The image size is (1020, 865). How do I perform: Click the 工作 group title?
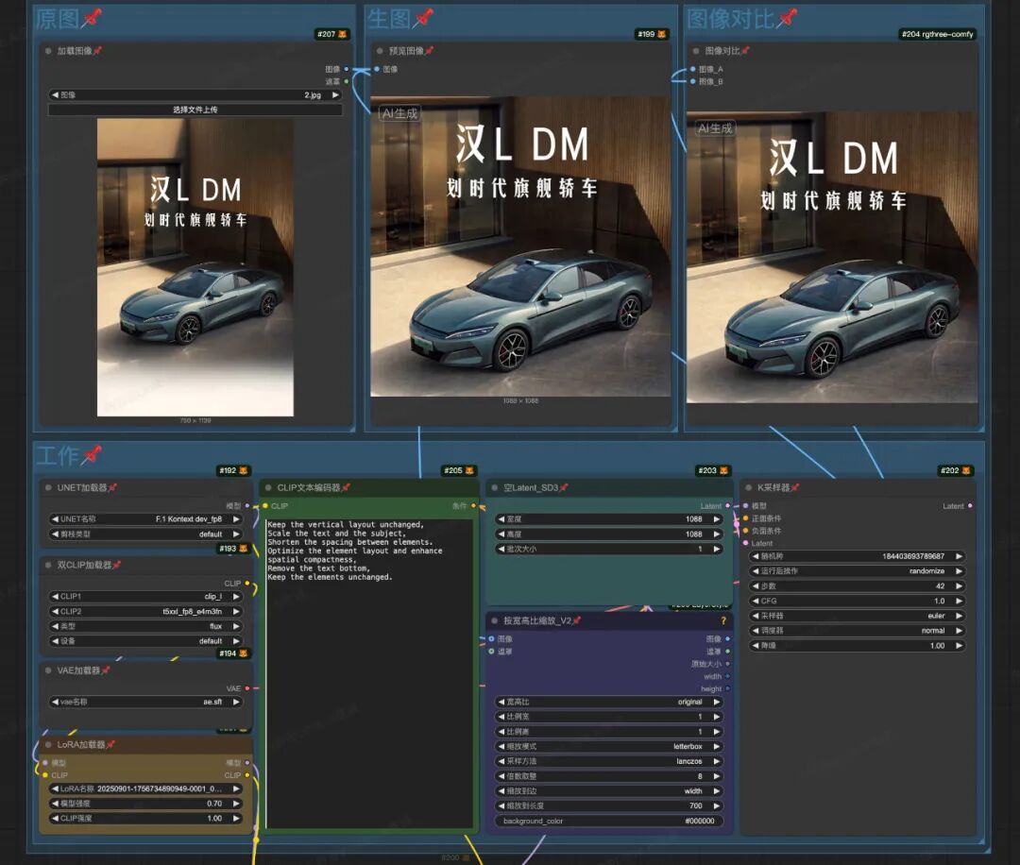[x=57, y=455]
